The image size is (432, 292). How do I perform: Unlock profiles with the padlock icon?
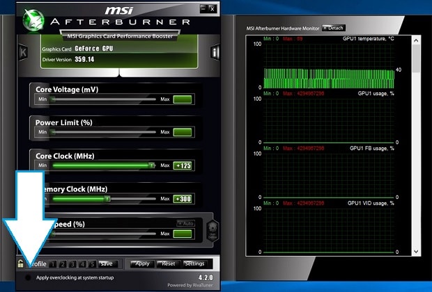[20, 263]
